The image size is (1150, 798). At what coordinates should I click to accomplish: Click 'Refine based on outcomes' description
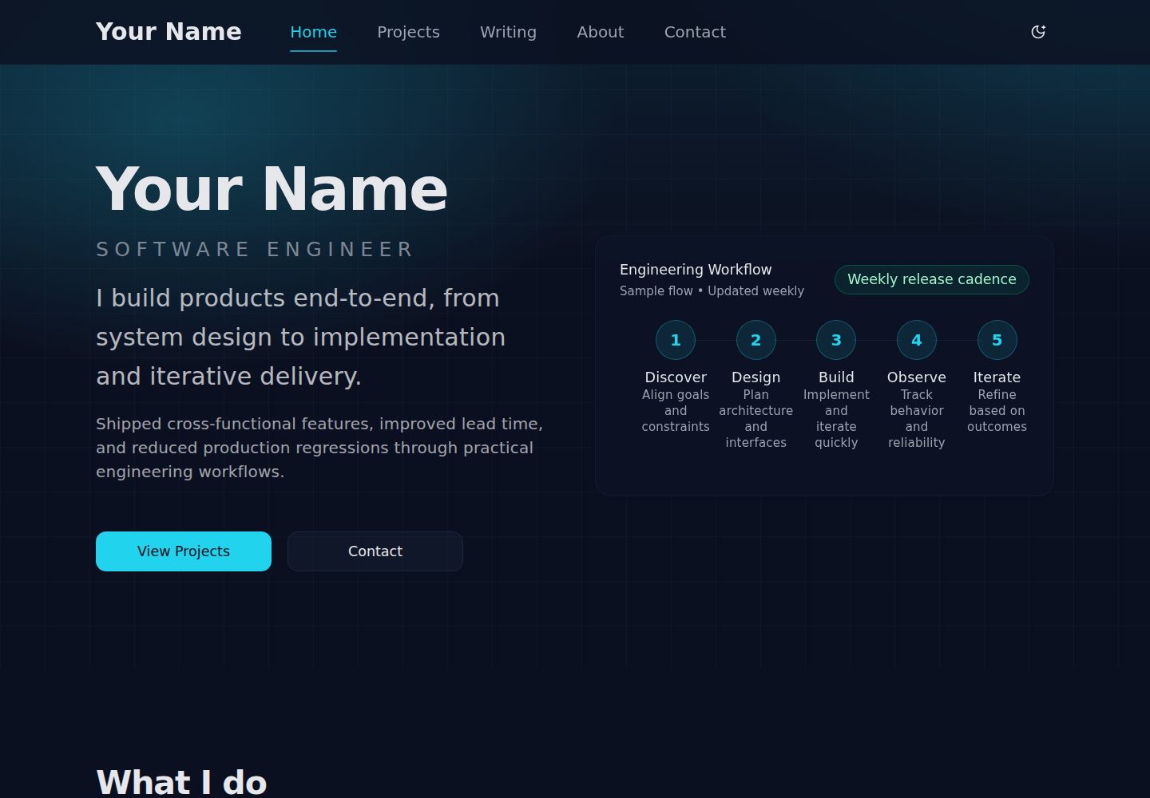pyautogui.click(x=997, y=411)
